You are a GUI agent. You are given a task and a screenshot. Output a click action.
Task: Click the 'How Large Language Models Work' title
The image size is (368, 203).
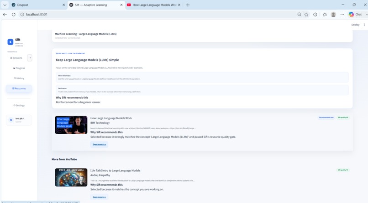coord(111,118)
